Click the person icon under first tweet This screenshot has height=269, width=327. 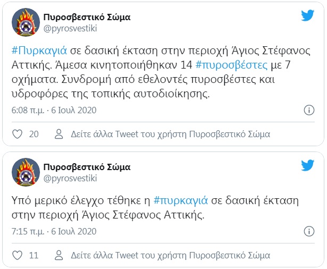(x=59, y=134)
